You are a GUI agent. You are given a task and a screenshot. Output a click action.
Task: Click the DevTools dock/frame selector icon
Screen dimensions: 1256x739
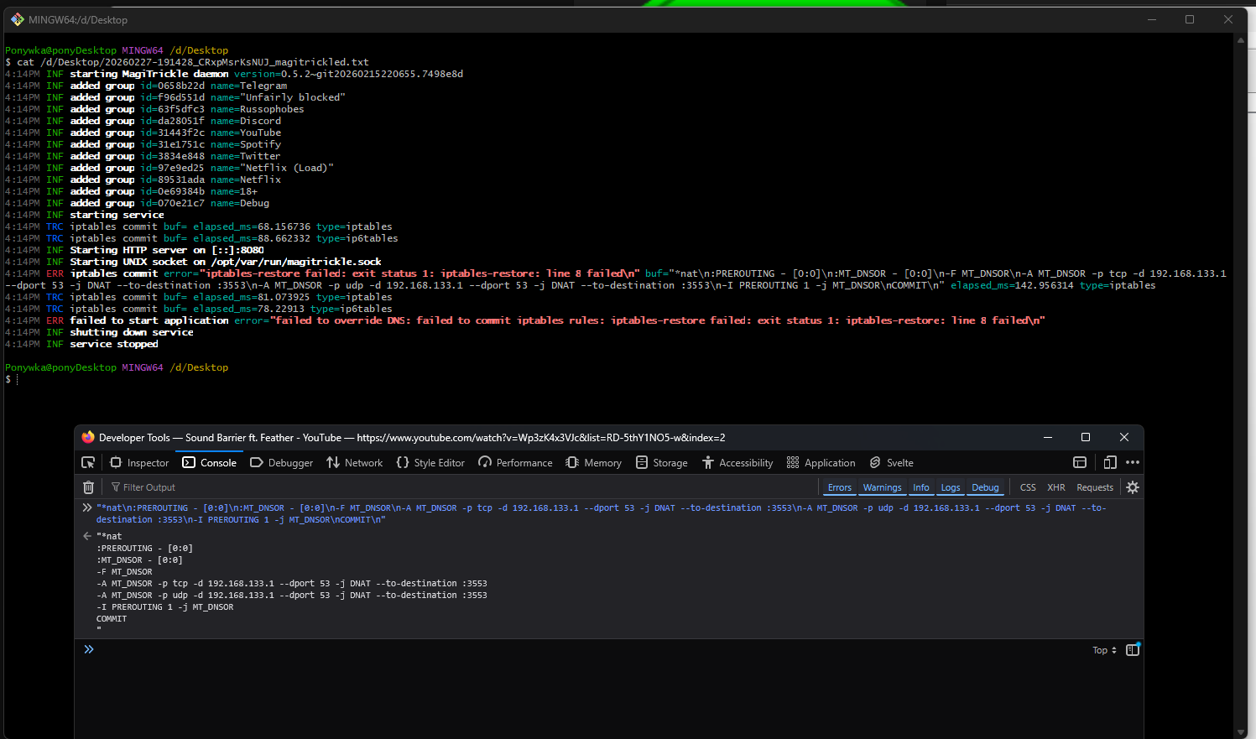coord(1080,462)
